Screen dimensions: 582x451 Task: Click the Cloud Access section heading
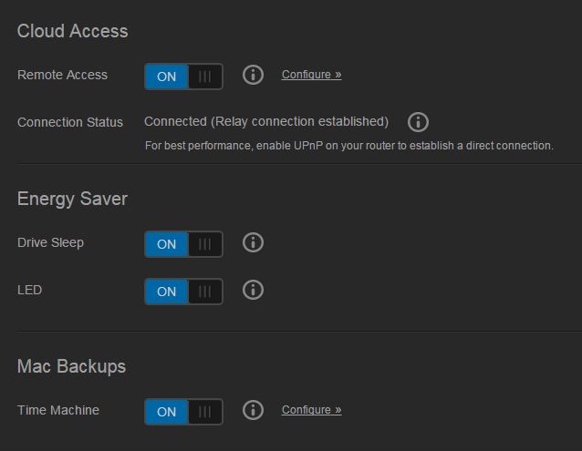(73, 31)
